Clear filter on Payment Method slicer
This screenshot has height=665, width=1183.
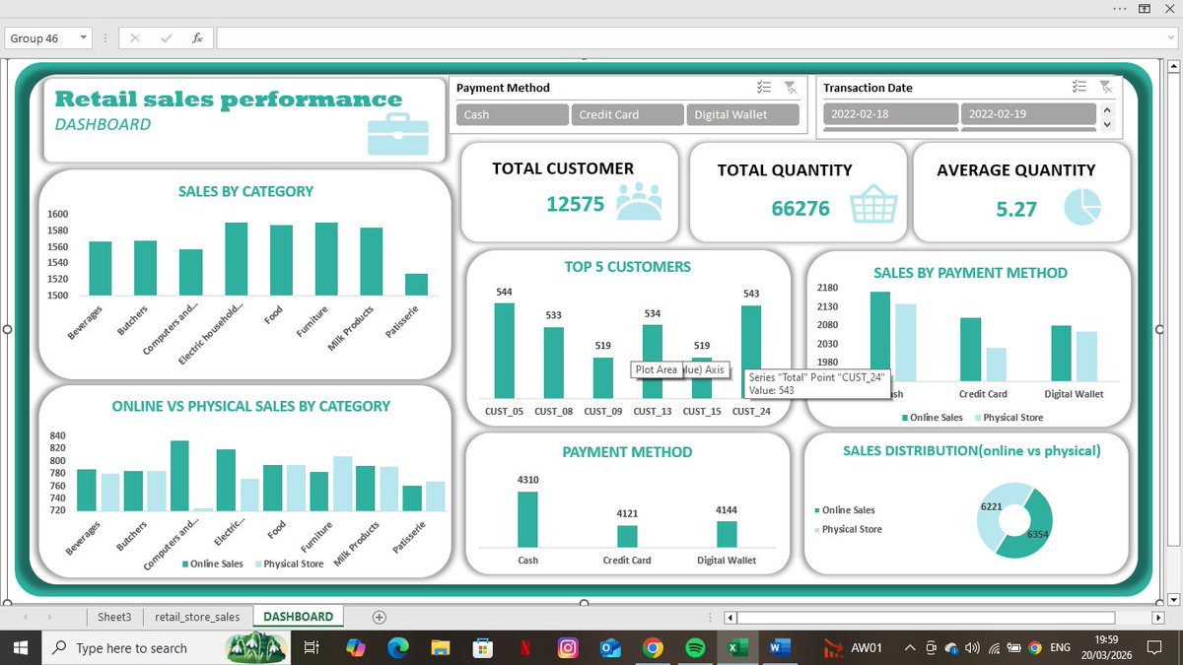click(790, 88)
